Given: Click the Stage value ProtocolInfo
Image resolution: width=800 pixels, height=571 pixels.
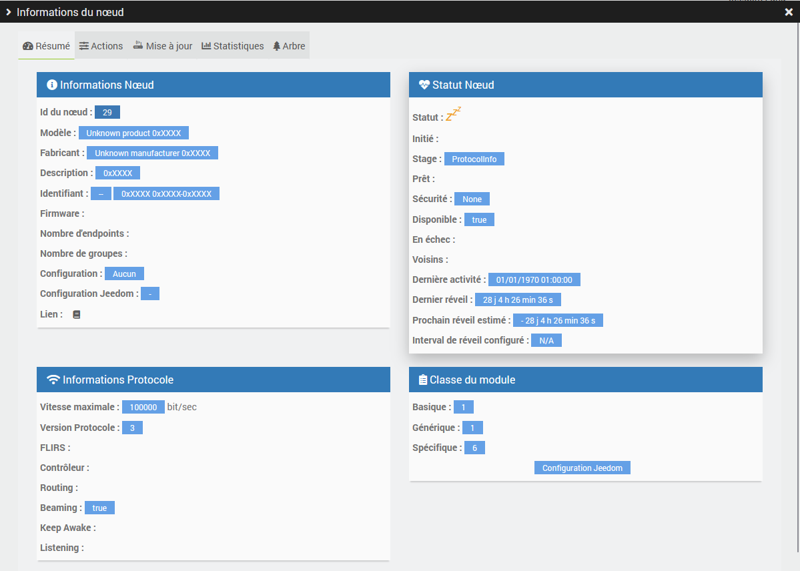Looking at the screenshot, I should click(474, 159).
